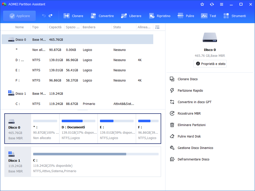The width and height of the screenshot is (255, 191).
Task: Click C: partition block in disk map
Action: coord(96,162)
